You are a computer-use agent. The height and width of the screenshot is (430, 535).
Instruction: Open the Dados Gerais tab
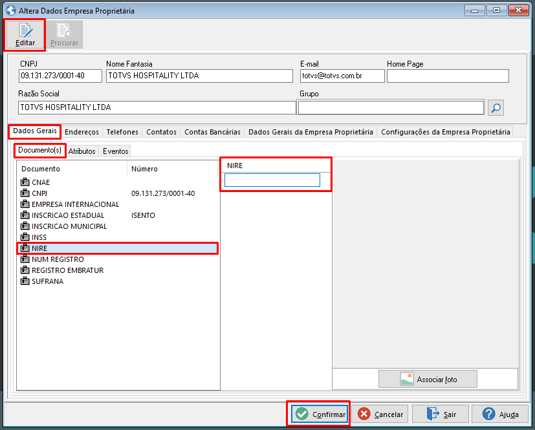click(x=35, y=131)
